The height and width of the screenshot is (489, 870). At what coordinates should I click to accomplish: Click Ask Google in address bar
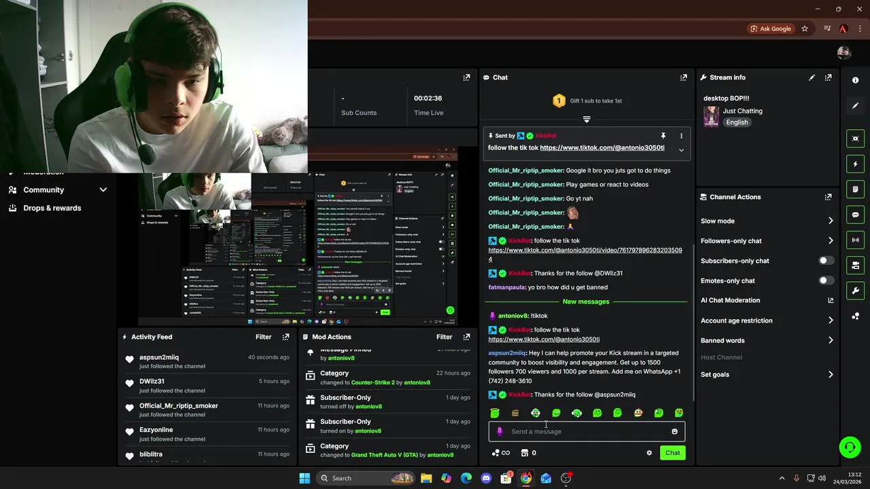click(x=770, y=29)
